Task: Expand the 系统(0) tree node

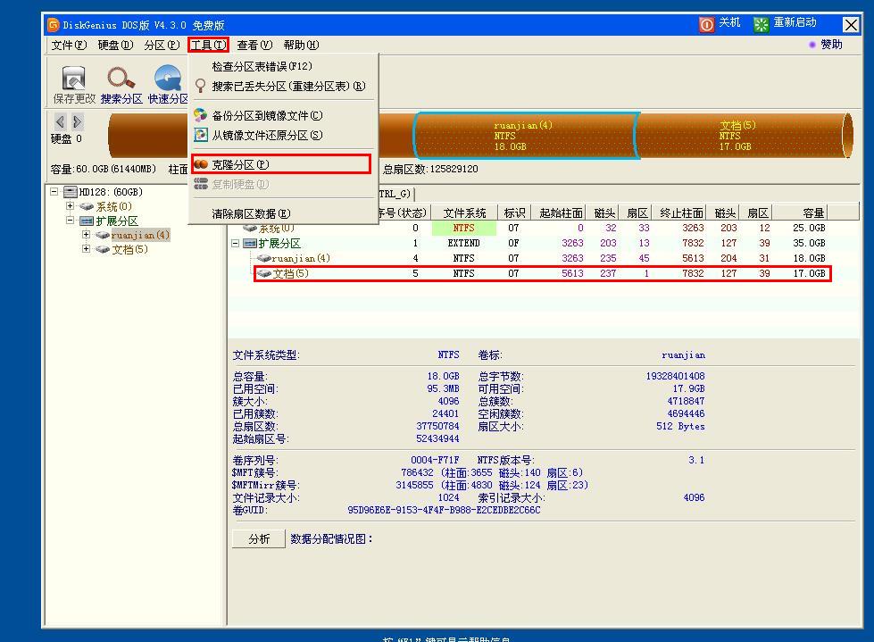Action: [70, 206]
